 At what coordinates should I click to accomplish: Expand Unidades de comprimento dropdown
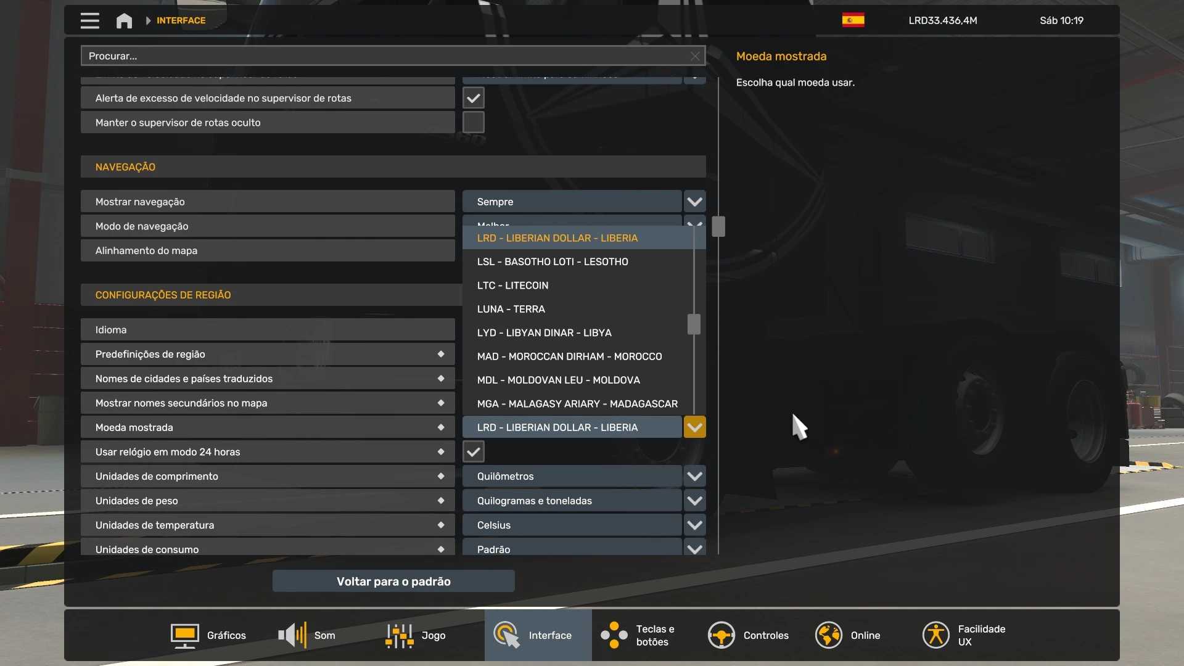click(x=694, y=476)
